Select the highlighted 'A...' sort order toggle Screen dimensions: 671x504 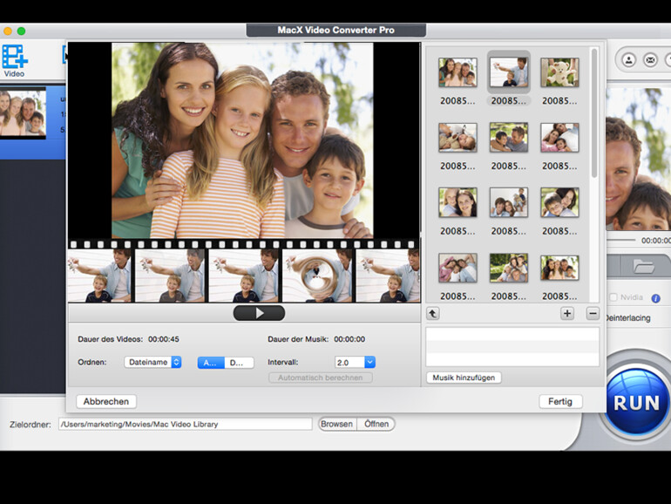pyautogui.click(x=210, y=363)
